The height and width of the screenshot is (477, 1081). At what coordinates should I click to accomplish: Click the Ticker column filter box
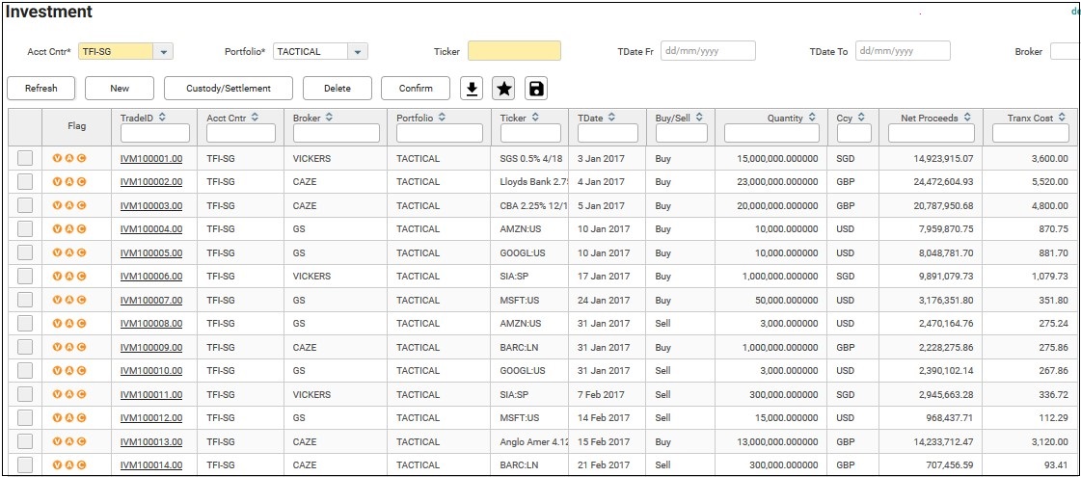pyautogui.click(x=530, y=133)
